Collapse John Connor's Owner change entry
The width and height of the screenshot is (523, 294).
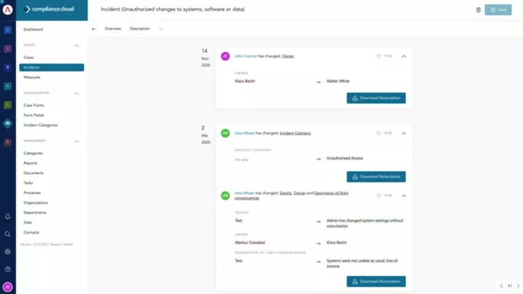[x=403, y=56]
